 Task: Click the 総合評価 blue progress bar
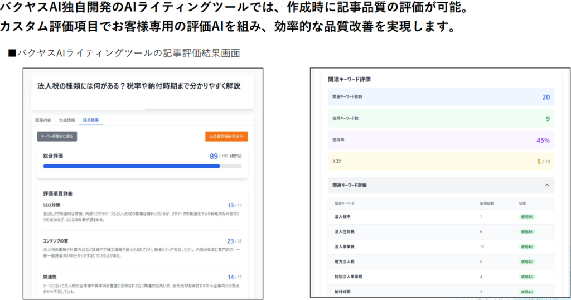pyautogui.click(x=132, y=166)
